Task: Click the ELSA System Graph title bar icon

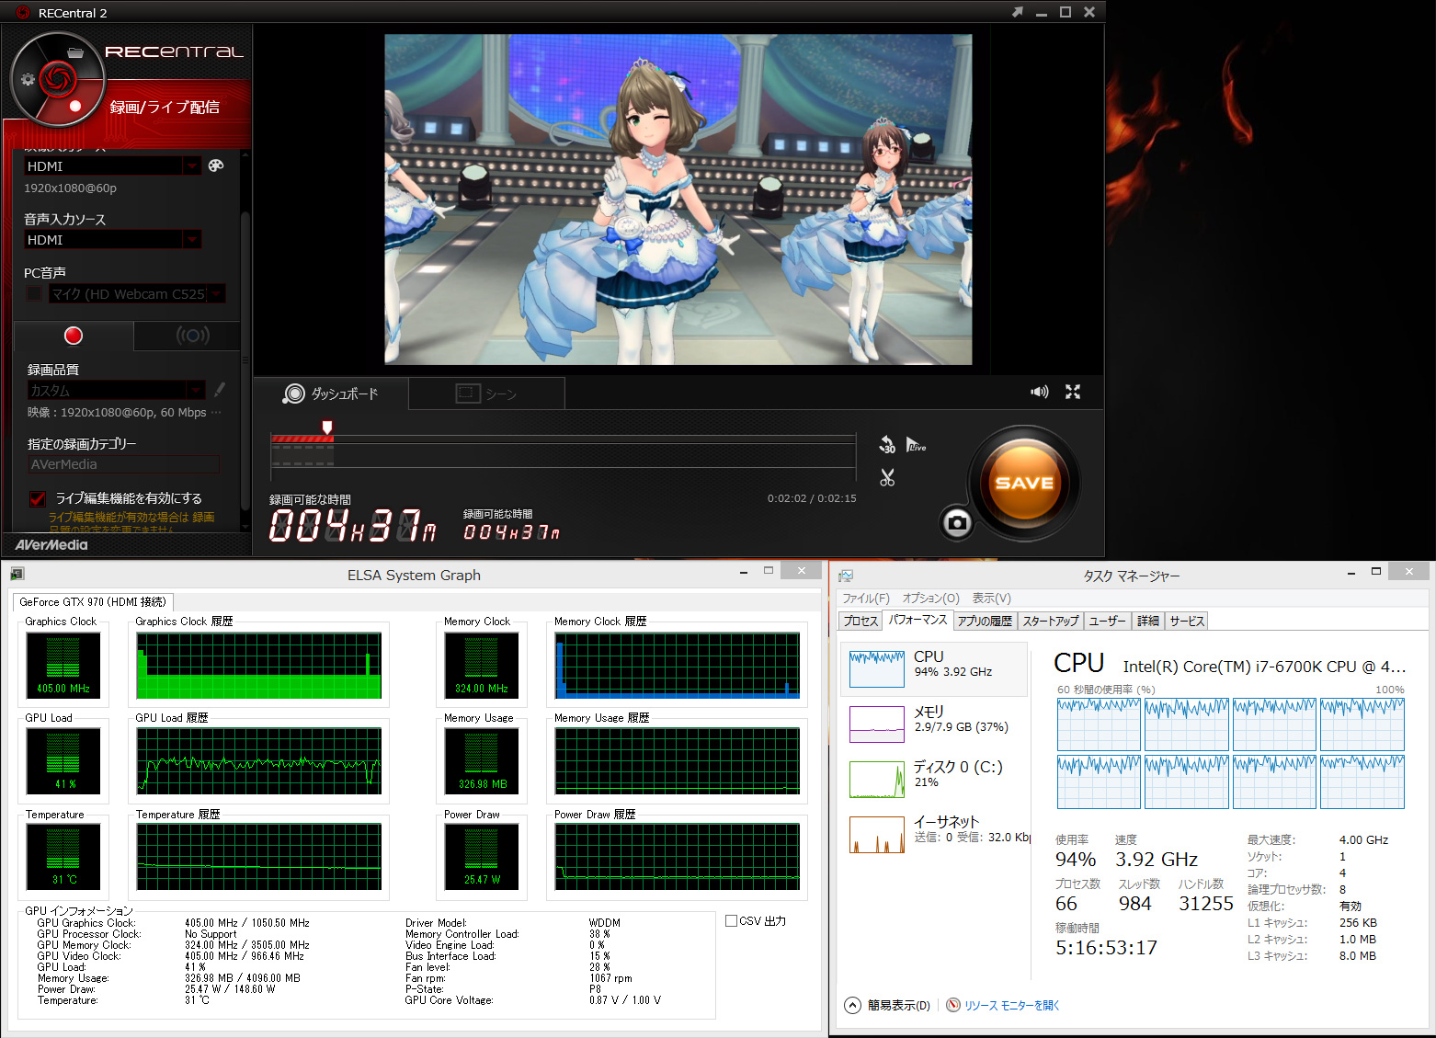Action: (x=17, y=575)
